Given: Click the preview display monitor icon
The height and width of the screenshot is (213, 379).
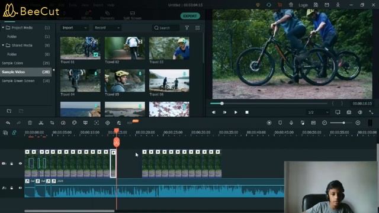Looking at the screenshot, I should [338, 112].
